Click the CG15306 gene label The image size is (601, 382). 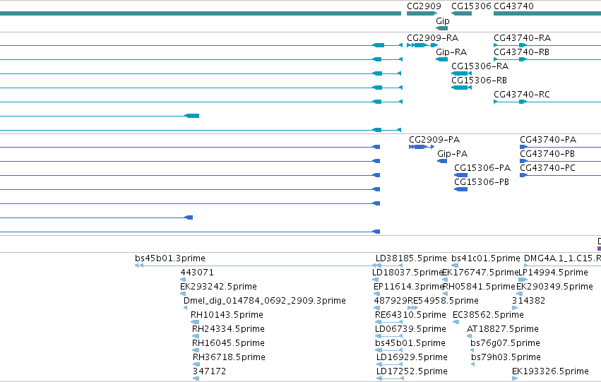(x=471, y=6)
